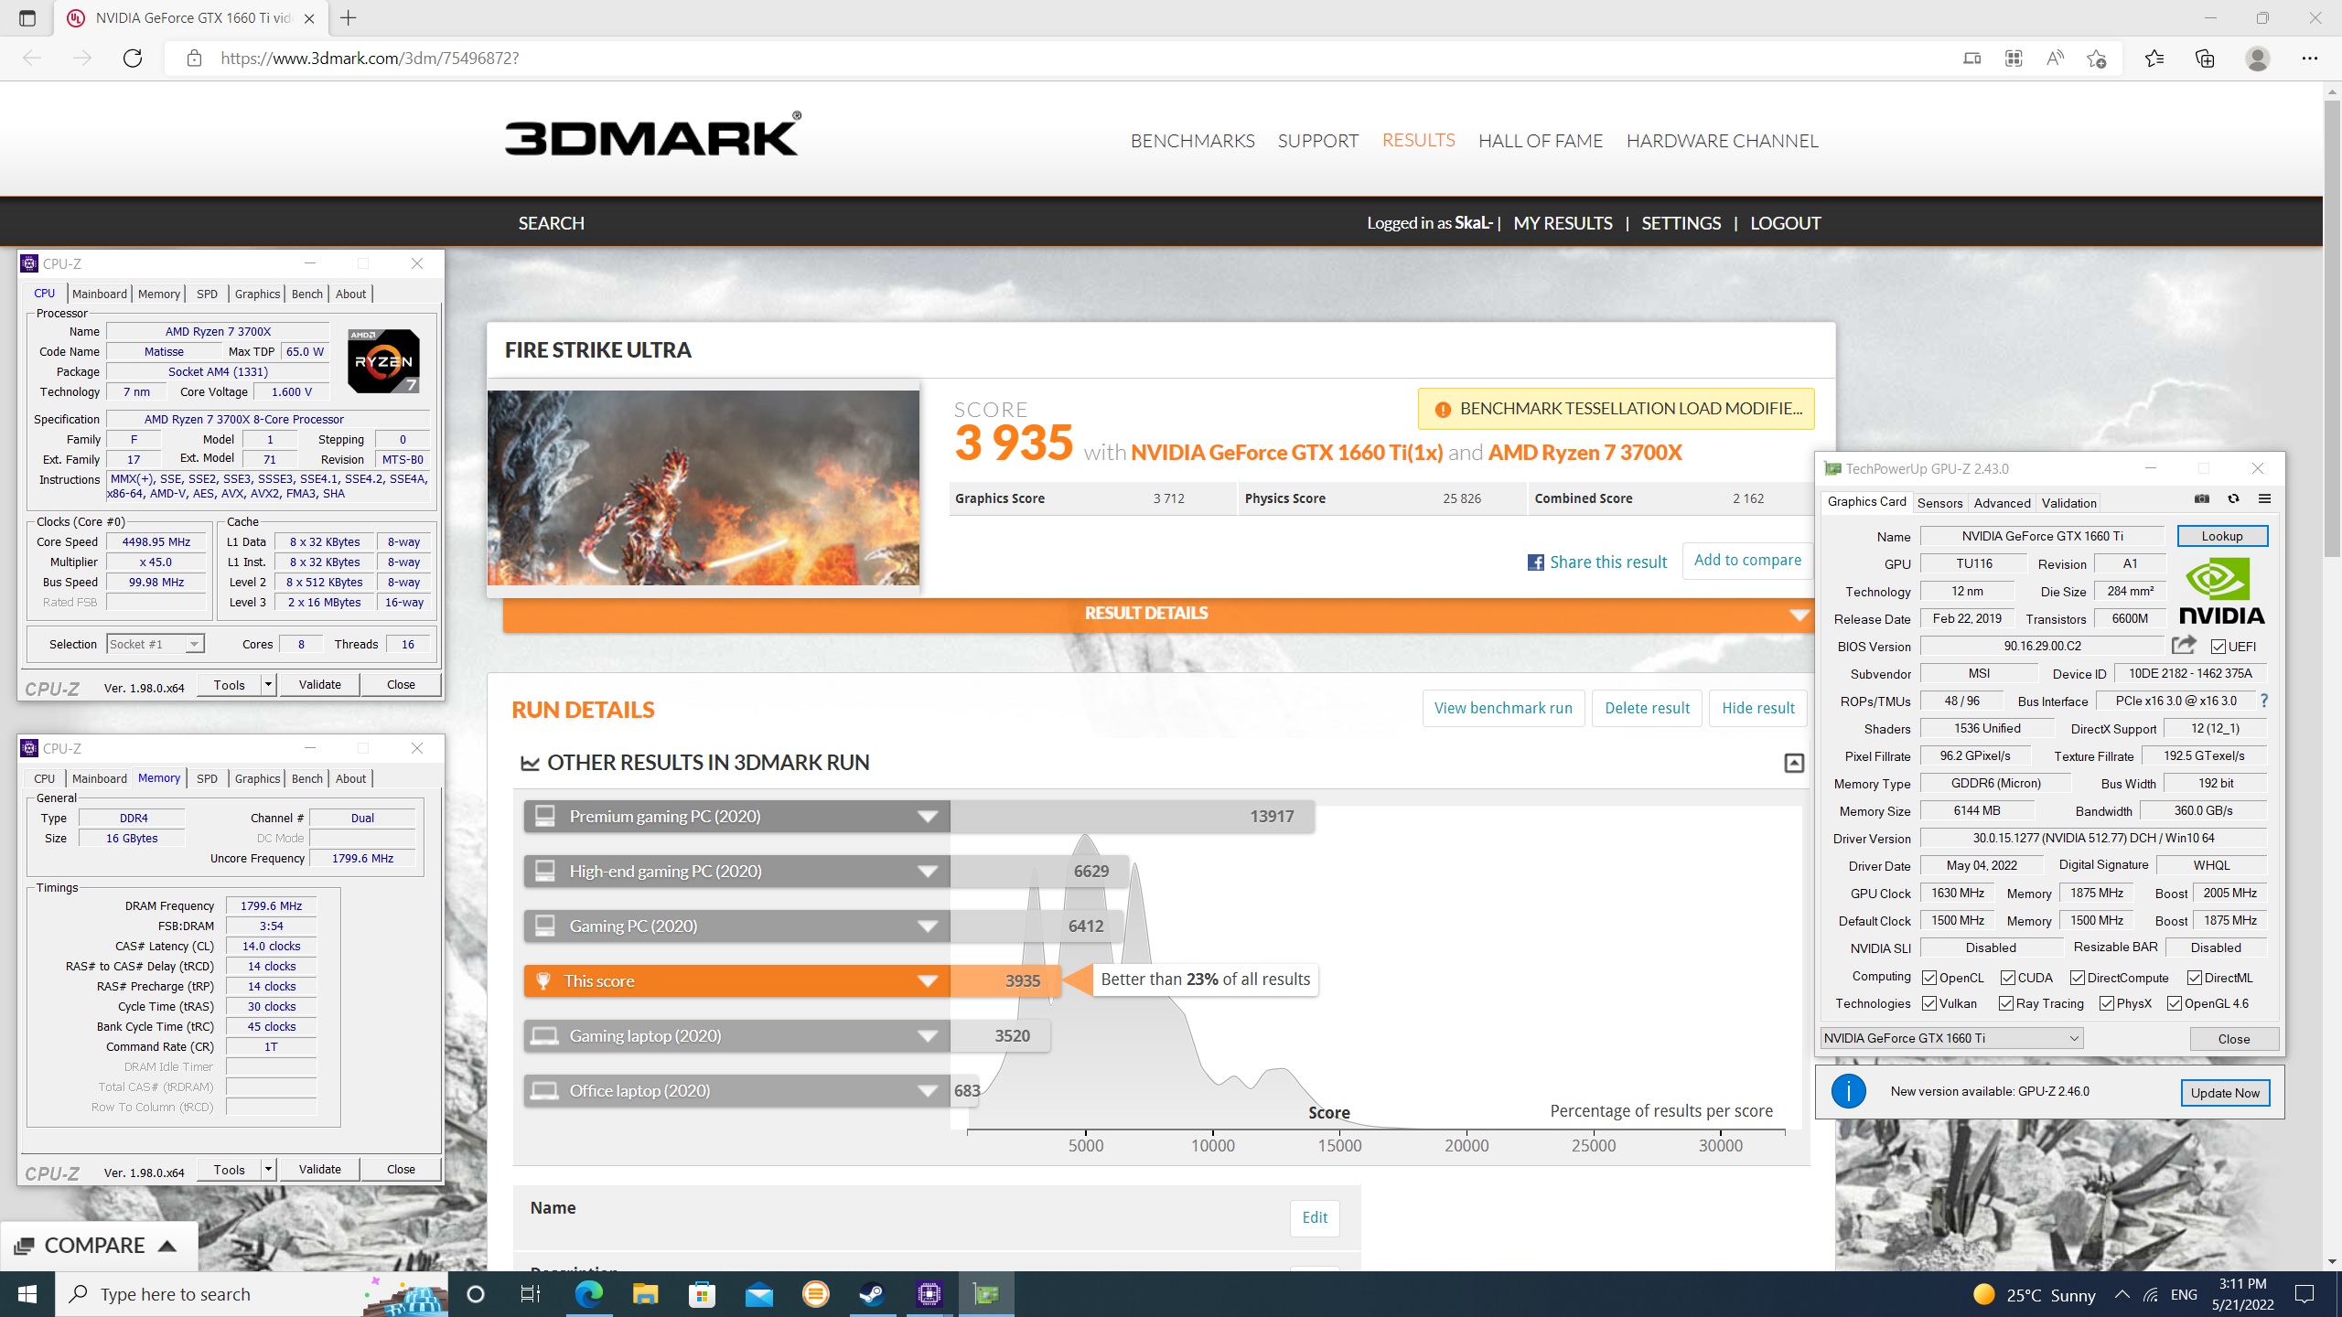Open Mainboard tab in top CPU-Z window

pyautogui.click(x=100, y=294)
